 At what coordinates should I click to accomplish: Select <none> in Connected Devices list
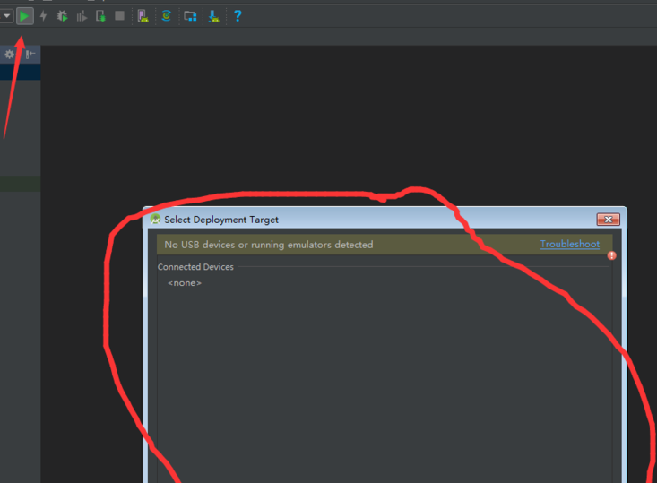(x=185, y=283)
